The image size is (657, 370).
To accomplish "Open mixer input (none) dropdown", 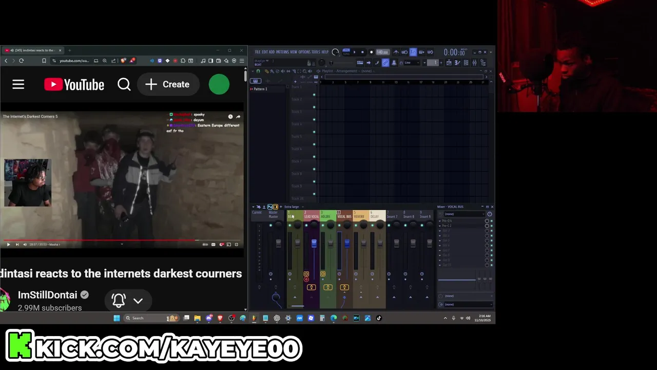I will pos(465,214).
